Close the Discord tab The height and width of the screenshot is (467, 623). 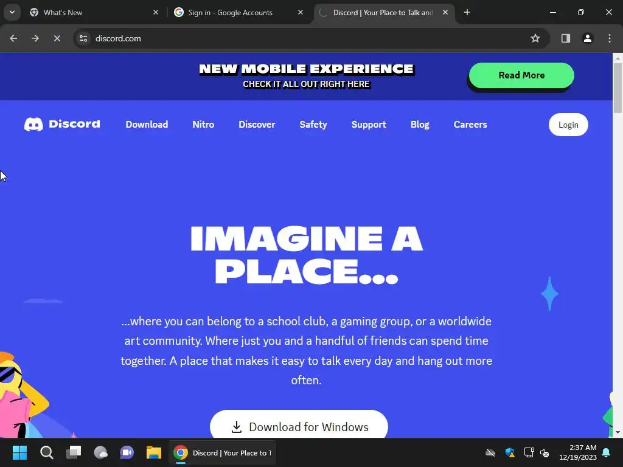coord(445,12)
